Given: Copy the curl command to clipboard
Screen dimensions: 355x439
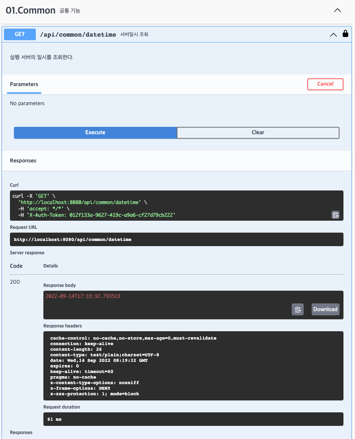Looking at the screenshot, I should click(335, 215).
